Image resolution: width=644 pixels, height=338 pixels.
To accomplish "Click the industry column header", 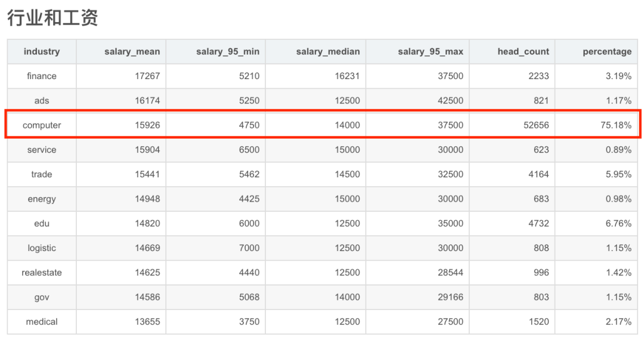I will 42,52.
